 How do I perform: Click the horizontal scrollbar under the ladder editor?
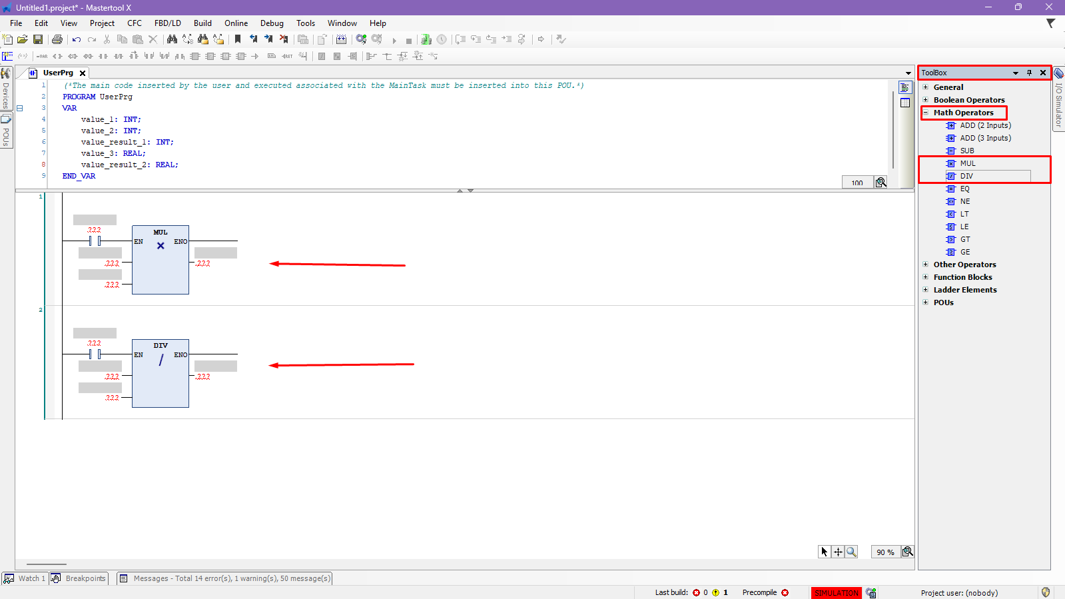pyautogui.click(x=47, y=564)
